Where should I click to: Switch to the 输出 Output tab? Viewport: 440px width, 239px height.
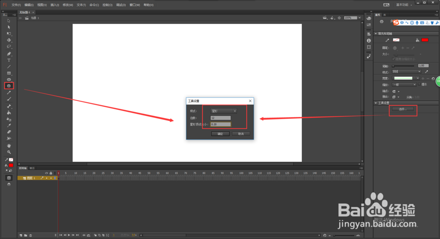pos(32,168)
